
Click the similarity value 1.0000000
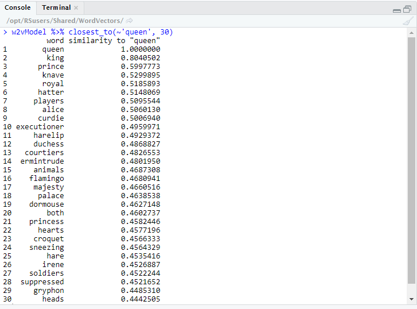click(x=141, y=49)
